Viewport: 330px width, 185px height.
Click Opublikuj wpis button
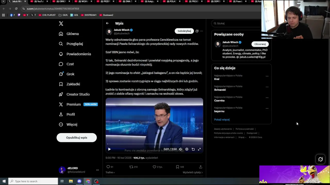tap(77, 137)
